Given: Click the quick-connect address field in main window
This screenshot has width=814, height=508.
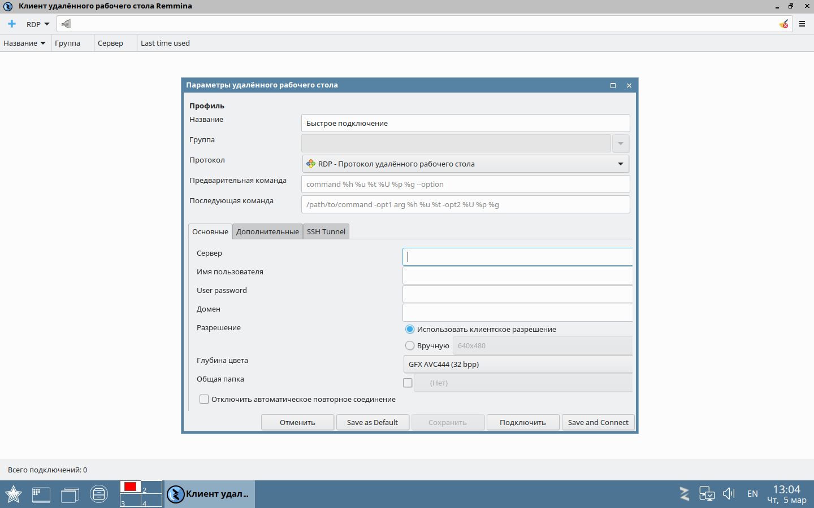Looking at the screenshot, I should point(424,24).
